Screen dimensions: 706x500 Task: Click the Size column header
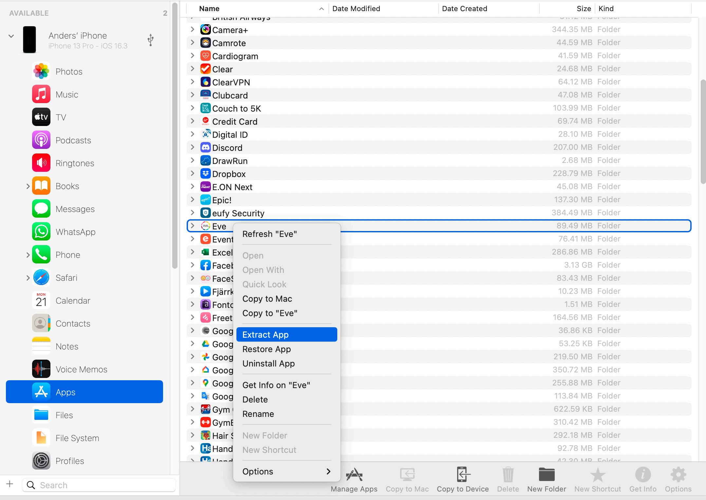pos(584,9)
